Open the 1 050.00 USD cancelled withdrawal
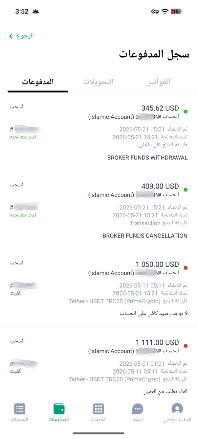This screenshot has height=439, width=197. click(x=98, y=288)
